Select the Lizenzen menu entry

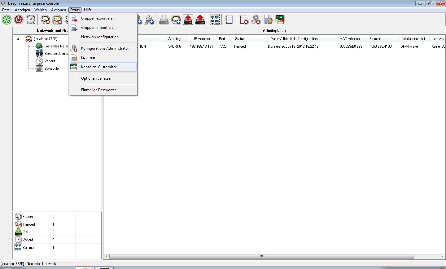pos(103,58)
